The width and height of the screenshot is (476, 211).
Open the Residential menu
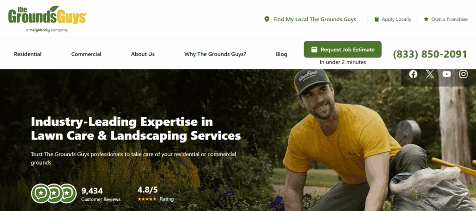pos(27,54)
